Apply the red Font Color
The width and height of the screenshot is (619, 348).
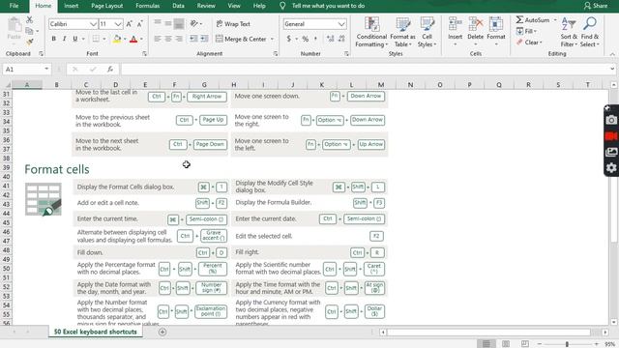pos(133,39)
